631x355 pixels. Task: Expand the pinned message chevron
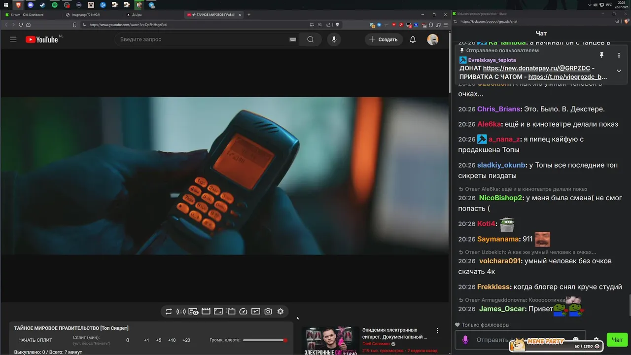[x=619, y=71]
